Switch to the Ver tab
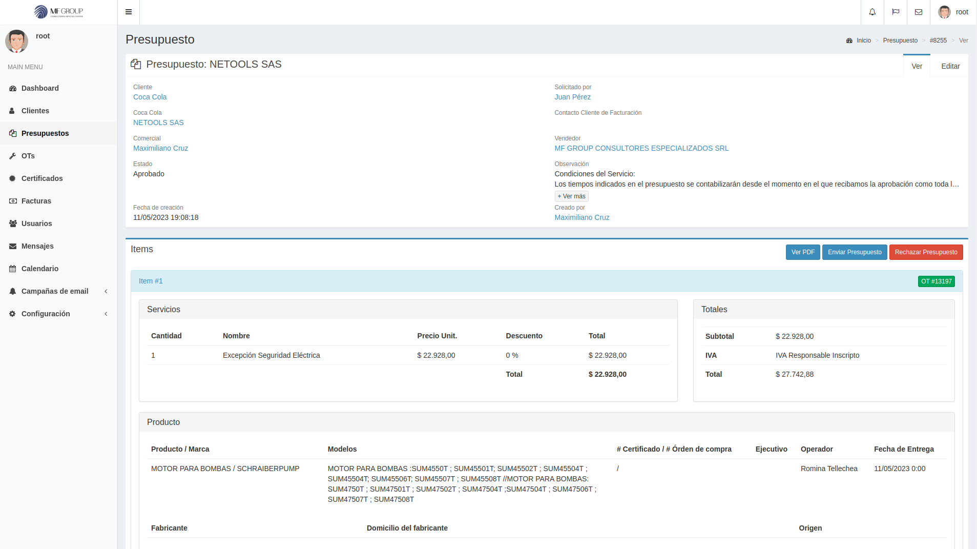977x549 pixels. click(917, 66)
